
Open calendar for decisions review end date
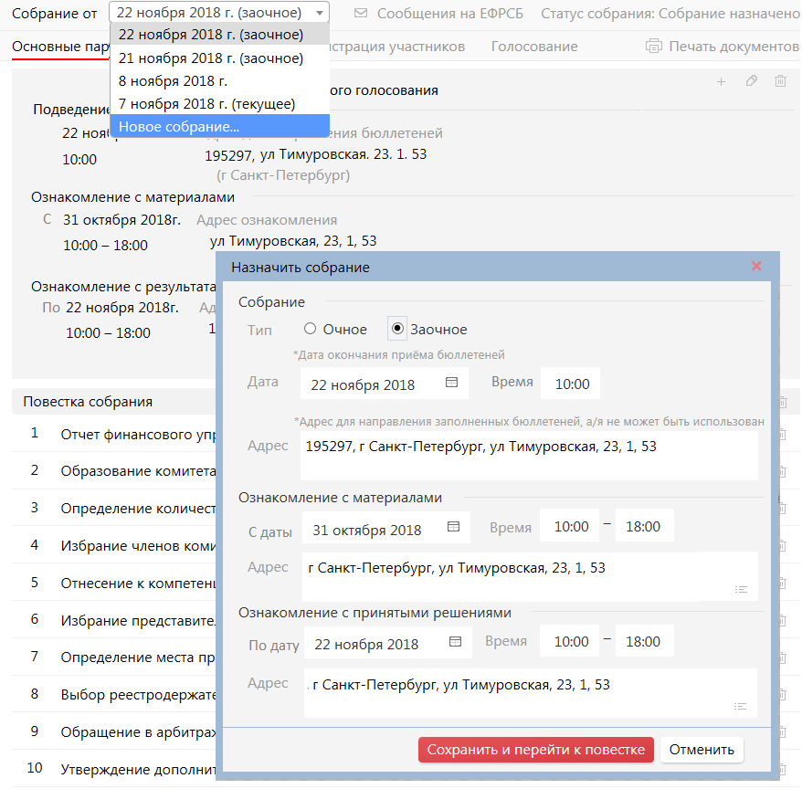pyautogui.click(x=455, y=643)
